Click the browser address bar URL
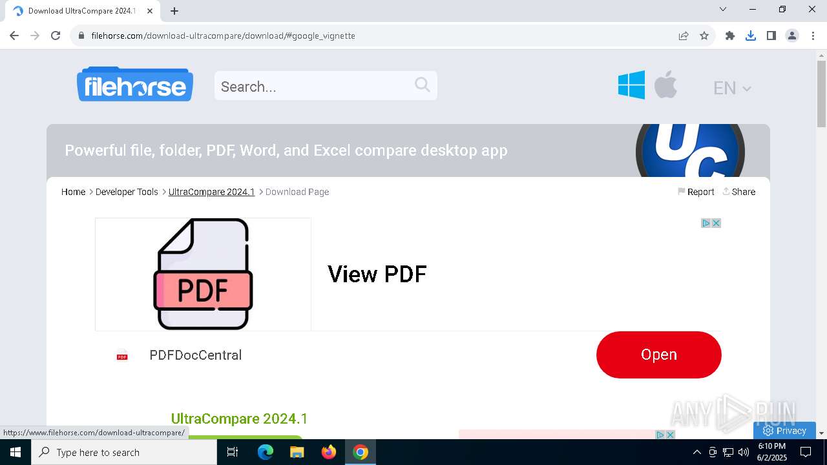The width and height of the screenshot is (827, 465). [x=223, y=36]
